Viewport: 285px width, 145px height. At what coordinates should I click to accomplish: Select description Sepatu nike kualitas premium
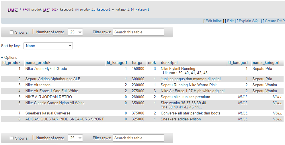click(186, 97)
